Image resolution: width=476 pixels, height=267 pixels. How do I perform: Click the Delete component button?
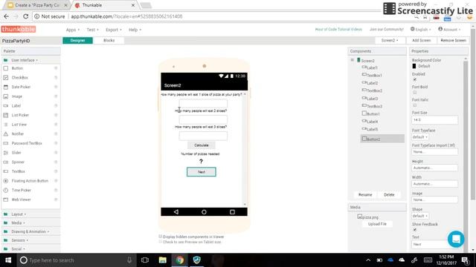[389, 194]
